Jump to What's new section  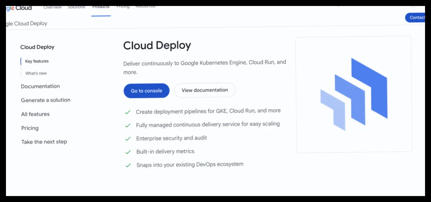point(36,73)
